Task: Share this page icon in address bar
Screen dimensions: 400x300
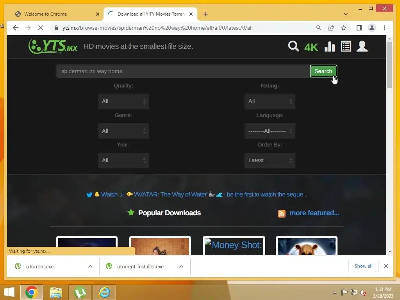Action: tap(331, 28)
